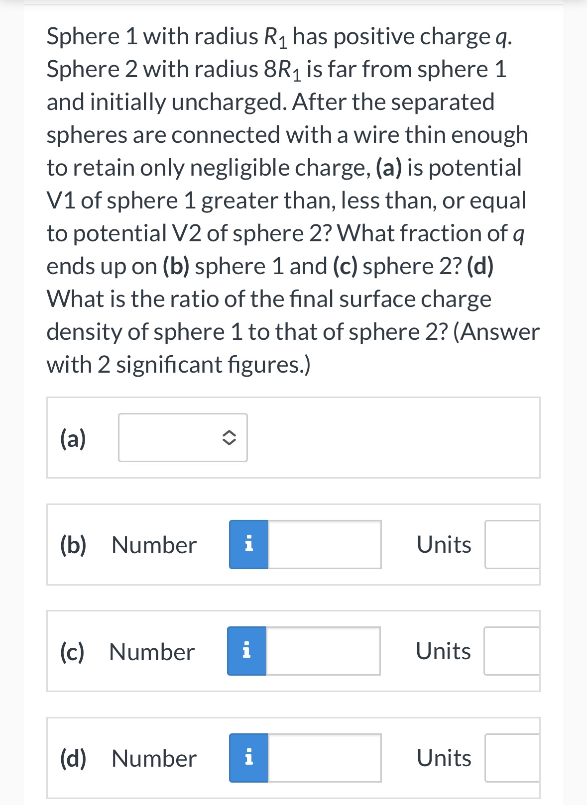Click the info icon beside part (d) Number
Viewport: 587px width, 805px height.
[247, 758]
